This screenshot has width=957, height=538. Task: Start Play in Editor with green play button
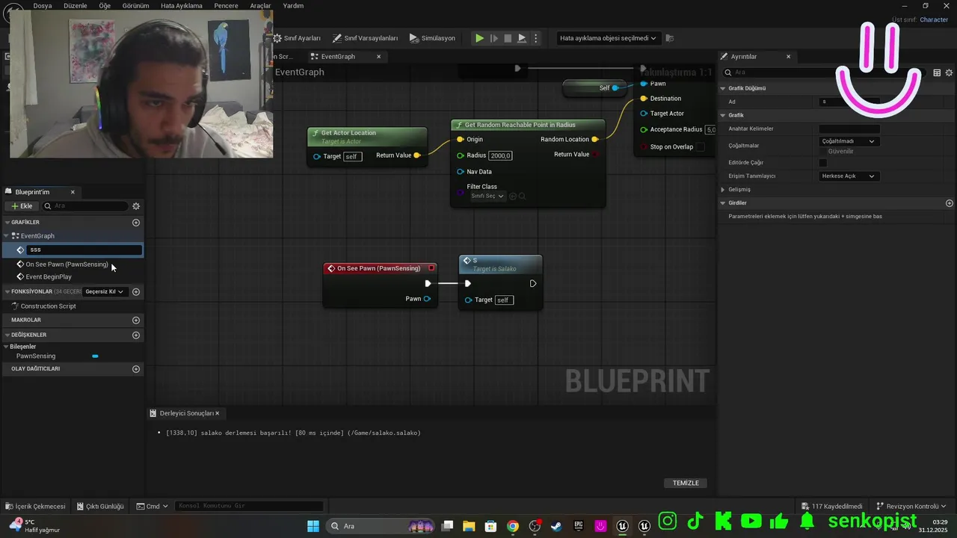[x=479, y=38]
